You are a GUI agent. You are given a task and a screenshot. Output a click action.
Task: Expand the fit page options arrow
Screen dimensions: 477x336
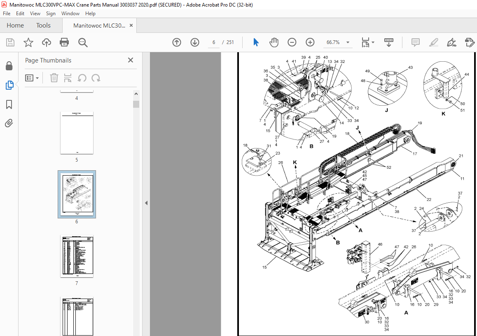tap(373, 42)
